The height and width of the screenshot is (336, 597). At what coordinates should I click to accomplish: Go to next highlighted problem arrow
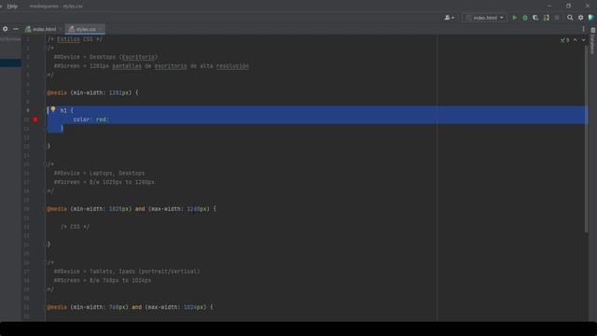[584, 40]
